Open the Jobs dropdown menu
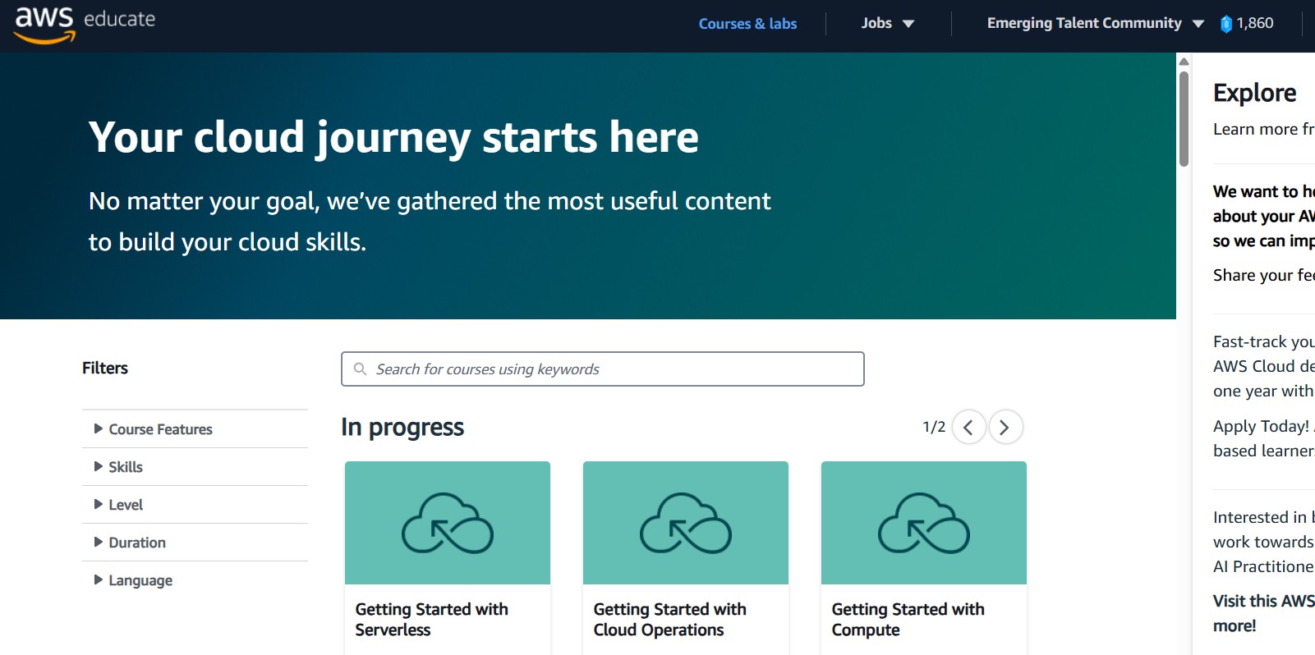Screen dimensions: 1315x655 pos(888,23)
